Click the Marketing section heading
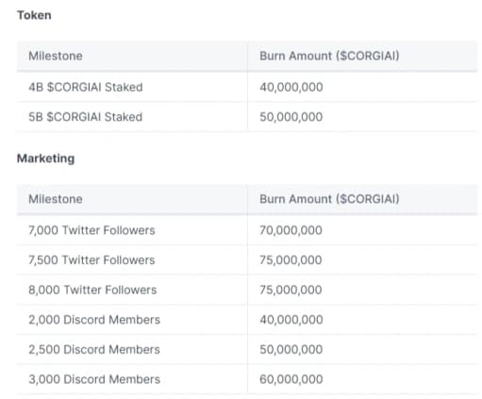482x399 pixels. coord(46,158)
